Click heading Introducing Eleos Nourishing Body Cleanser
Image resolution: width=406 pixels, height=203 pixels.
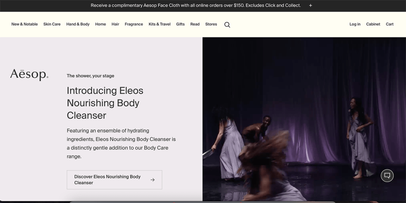click(105, 103)
